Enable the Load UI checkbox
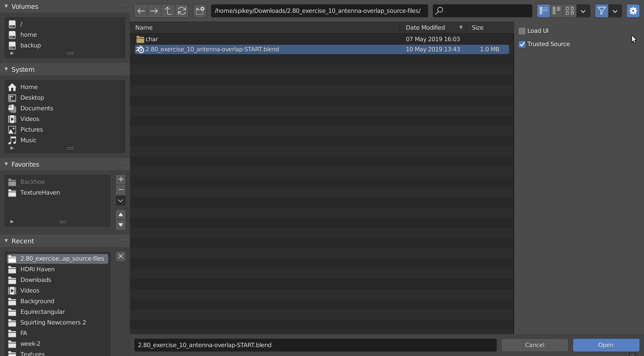Screen dimensions: 644x356 click(522, 31)
